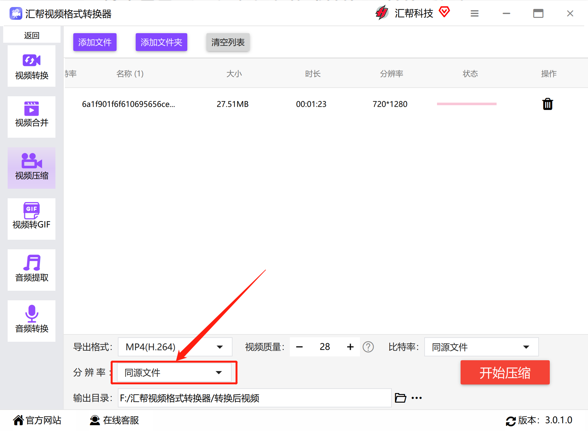Click 返回 to go back
This screenshot has height=431, width=588.
click(32, 35)
